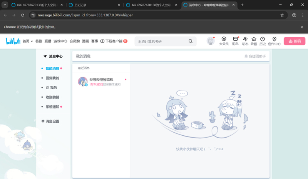This screenshot has height=179, width=308.
Task: Bookmark this page with star icon
Action: tap(282, 15)
